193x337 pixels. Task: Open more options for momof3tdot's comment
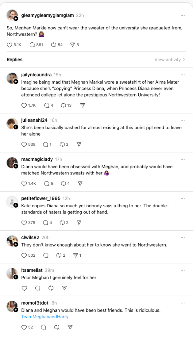[x=183, y=303]
